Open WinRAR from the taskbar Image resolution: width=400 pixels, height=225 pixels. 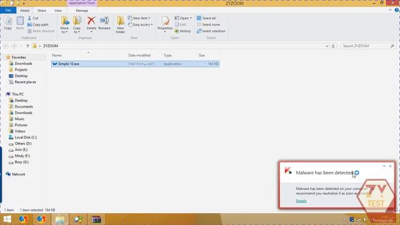pos(96,219)
